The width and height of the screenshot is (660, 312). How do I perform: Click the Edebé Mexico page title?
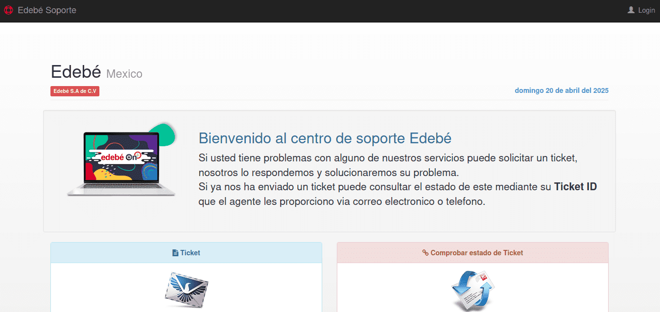(96, 72)
